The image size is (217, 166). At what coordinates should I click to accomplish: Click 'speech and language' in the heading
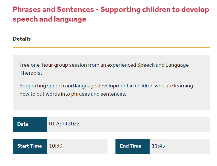49,19
